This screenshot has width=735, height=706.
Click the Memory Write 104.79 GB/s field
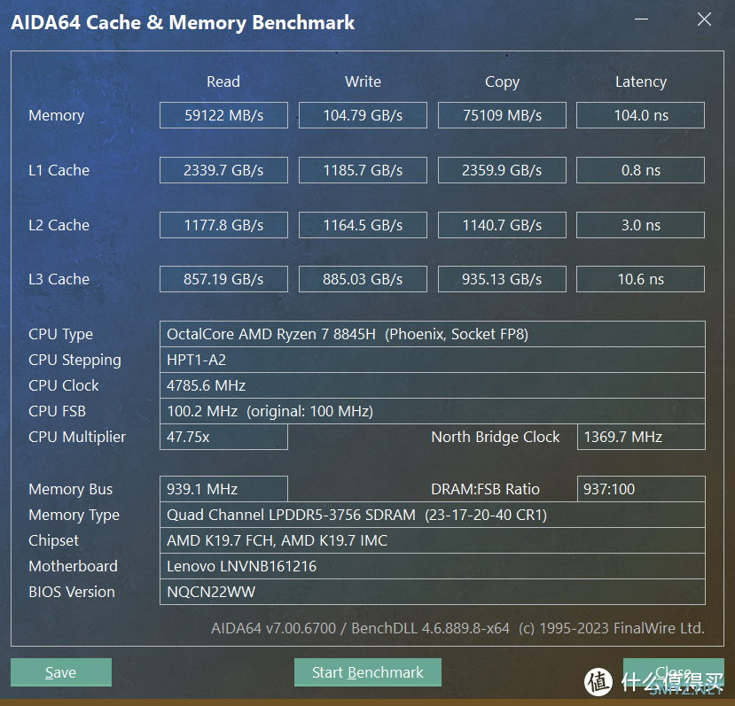click(363, 115)
